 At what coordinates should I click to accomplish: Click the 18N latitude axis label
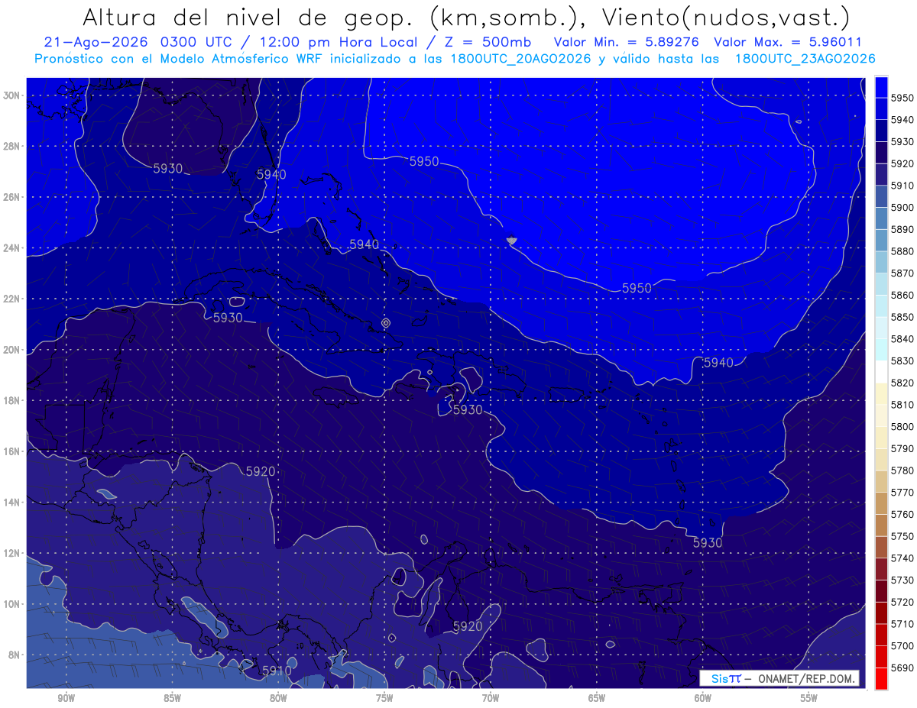[x=11, y=401]
